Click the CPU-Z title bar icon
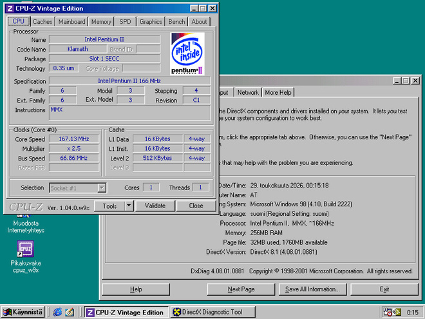Screen dimensions: 425x319 pyautogui.click(x=10, y=8)
